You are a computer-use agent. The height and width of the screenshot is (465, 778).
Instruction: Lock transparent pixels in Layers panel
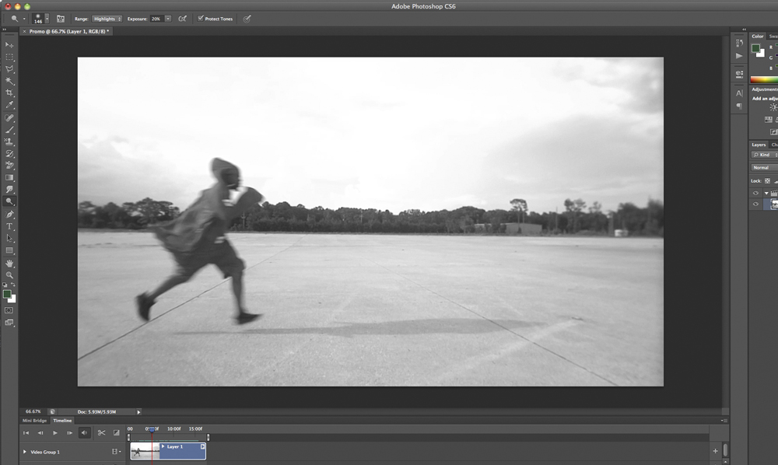(768, 181)
